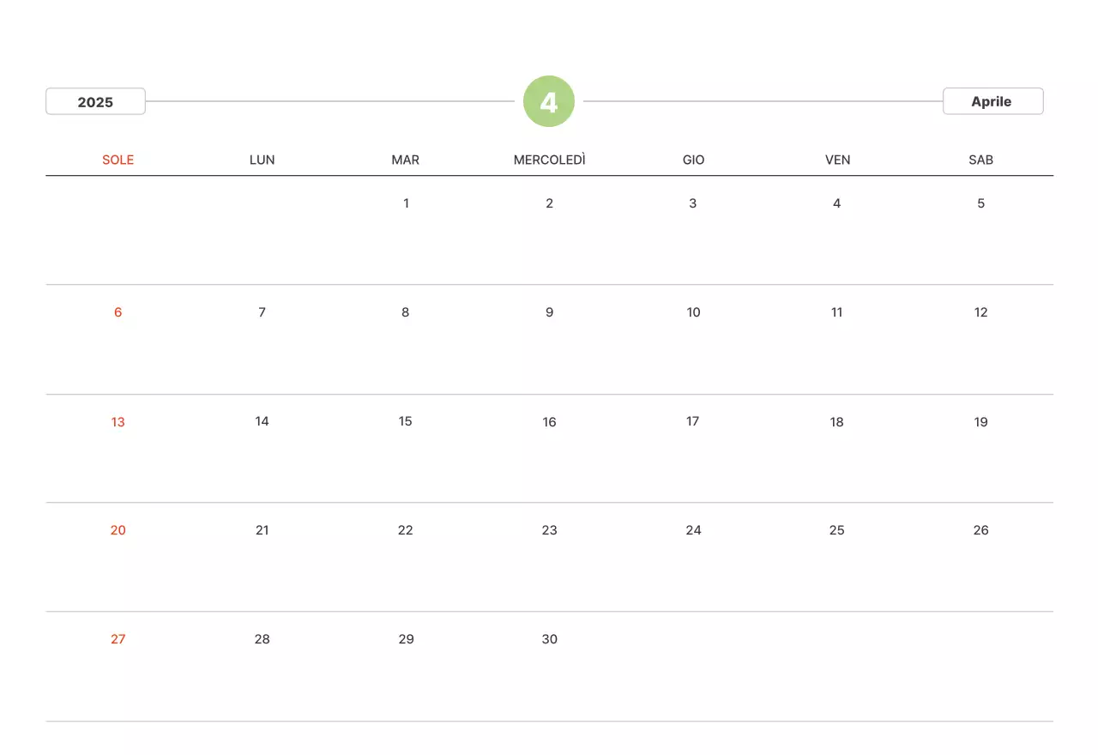Select the LUN weekday header
Image resolution: width=1098 pixels, height=755 pixels.
click(262, 160)
